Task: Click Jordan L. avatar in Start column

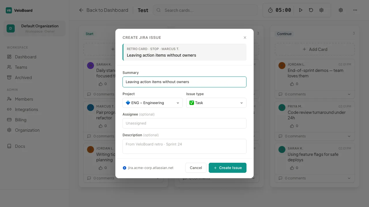Action: [x=91, y=149]
